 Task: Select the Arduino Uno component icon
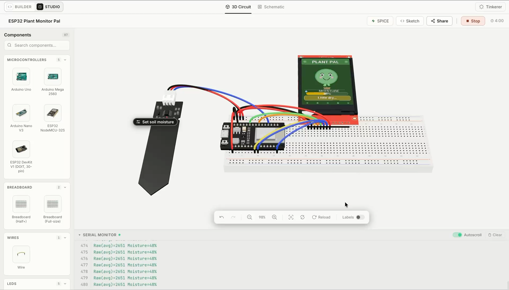point(21,76)
